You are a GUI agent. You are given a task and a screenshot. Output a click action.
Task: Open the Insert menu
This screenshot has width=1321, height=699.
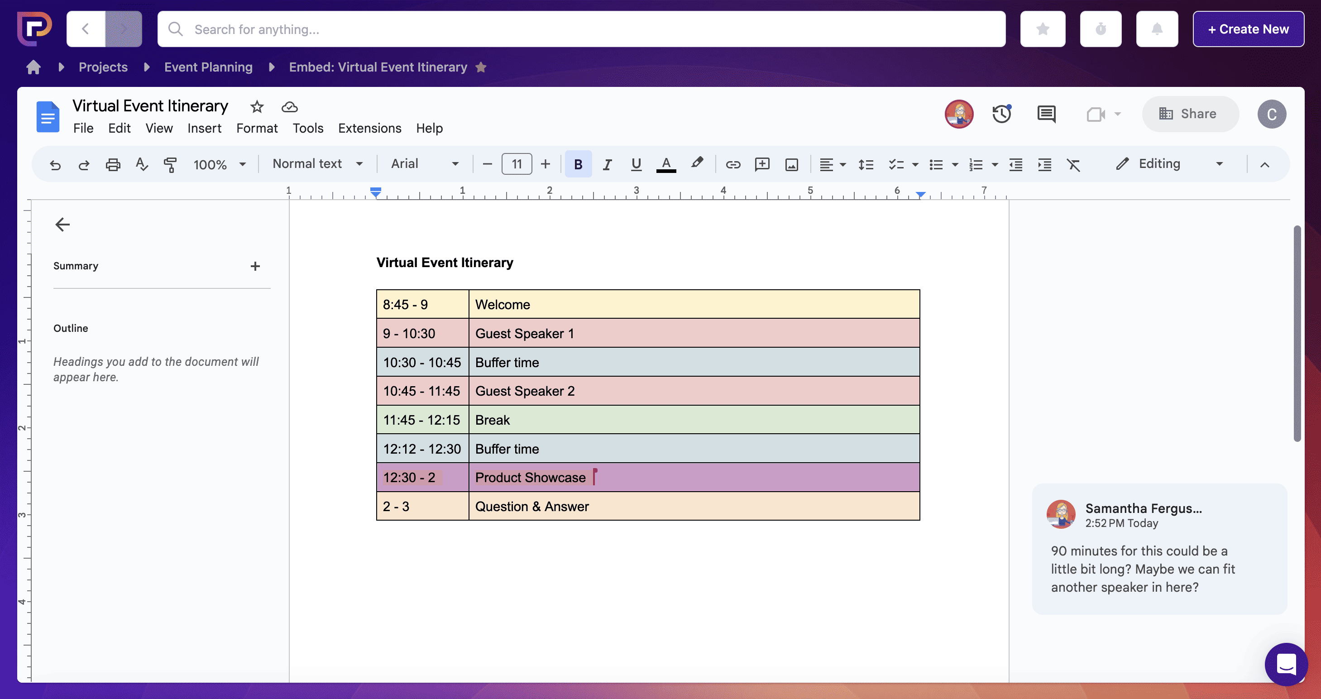[204, 128]
